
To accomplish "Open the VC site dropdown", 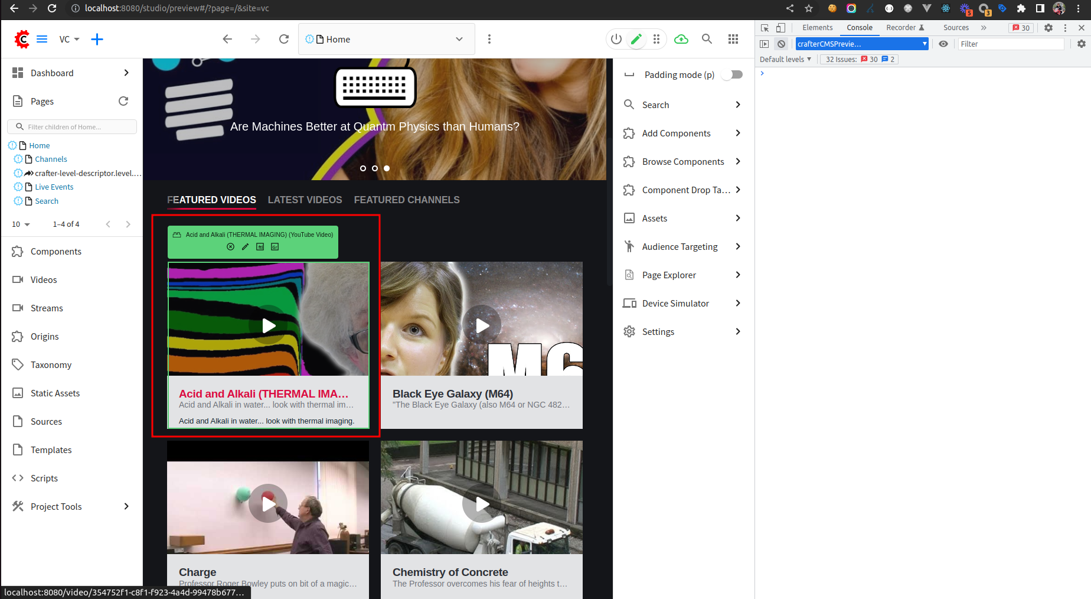I will tap(69, 39).
